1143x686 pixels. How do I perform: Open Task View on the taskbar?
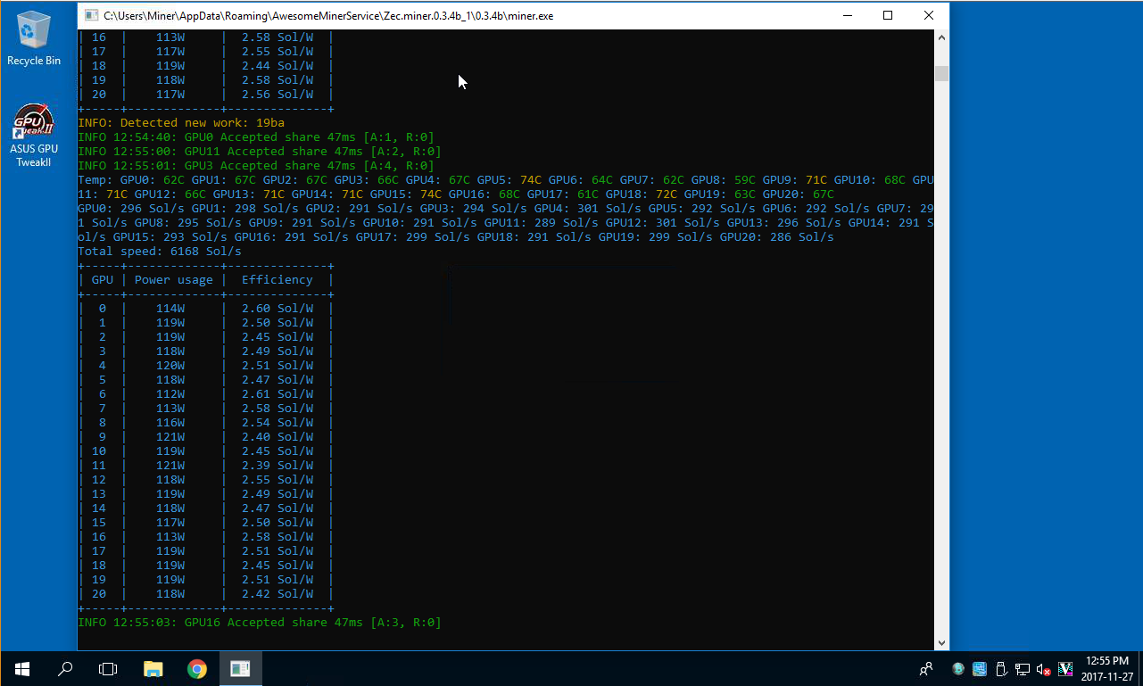[107, 668]
